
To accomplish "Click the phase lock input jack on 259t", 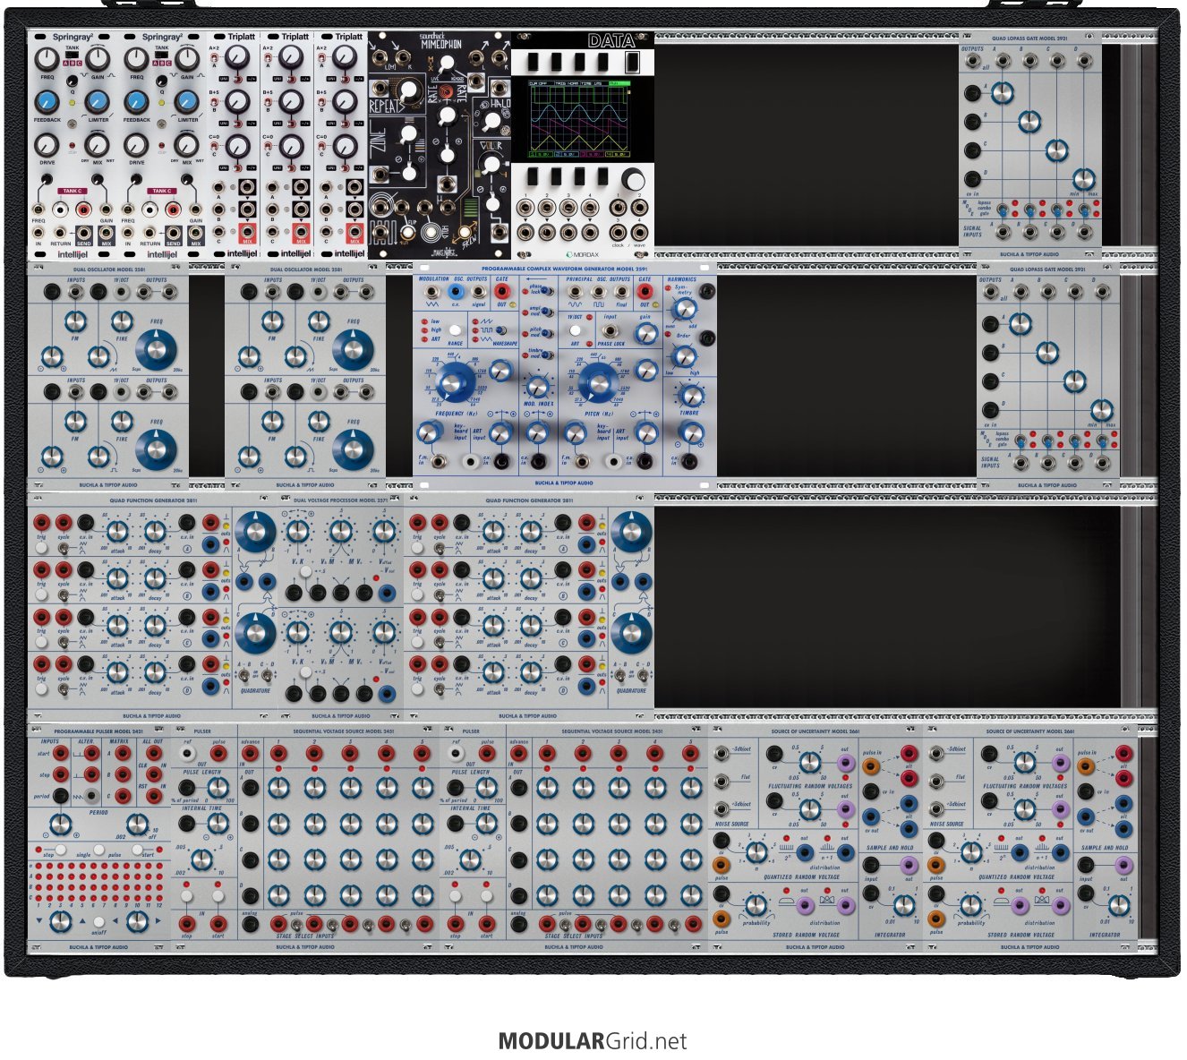I will 610,331.
